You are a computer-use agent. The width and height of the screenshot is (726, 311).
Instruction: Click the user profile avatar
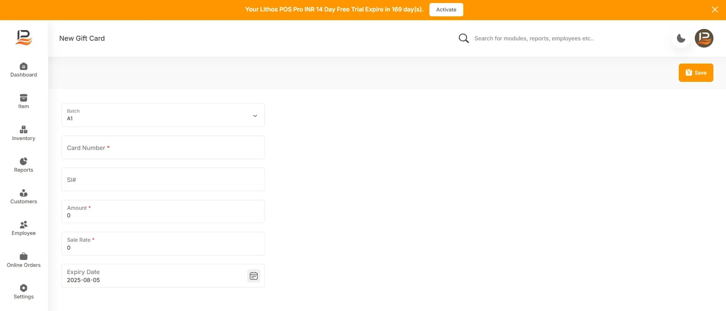704,38
